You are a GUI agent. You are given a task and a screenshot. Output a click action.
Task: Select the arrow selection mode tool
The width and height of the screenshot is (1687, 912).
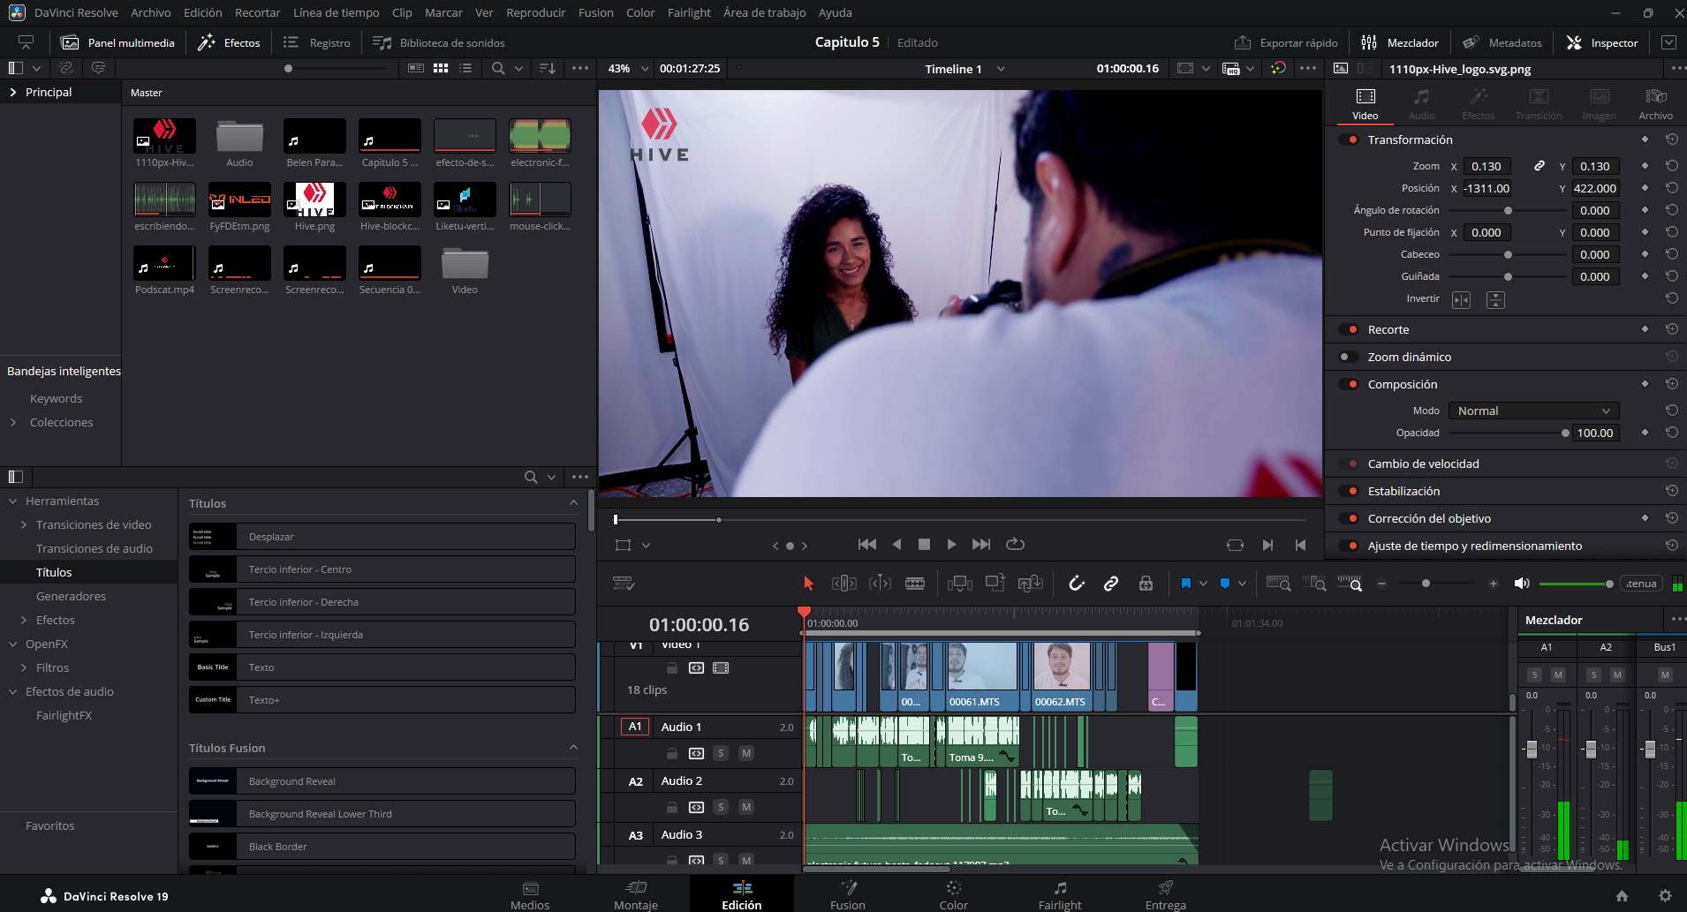(808, 584)
